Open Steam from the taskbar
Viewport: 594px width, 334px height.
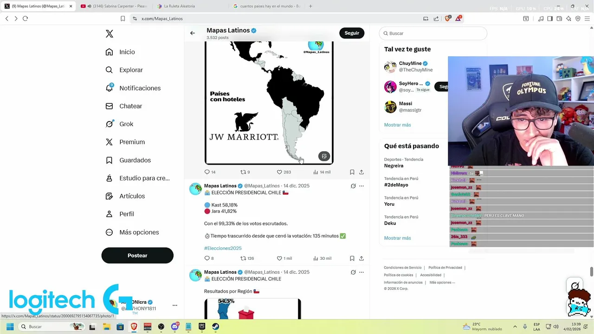215,327
